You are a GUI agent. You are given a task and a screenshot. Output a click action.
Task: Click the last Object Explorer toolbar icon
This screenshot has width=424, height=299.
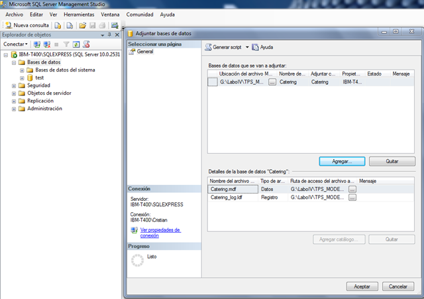[x=86, y=44]
